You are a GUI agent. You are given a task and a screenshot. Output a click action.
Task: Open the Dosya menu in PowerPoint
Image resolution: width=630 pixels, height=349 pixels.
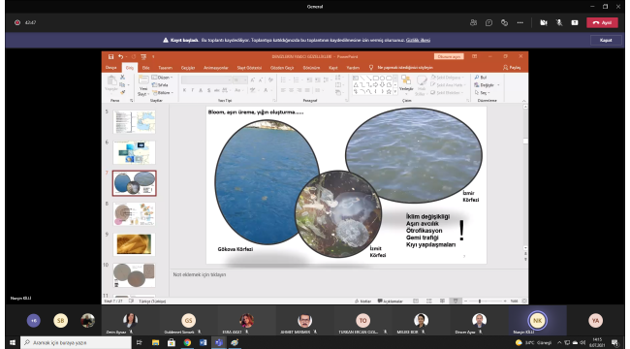(x=111, y=68)
